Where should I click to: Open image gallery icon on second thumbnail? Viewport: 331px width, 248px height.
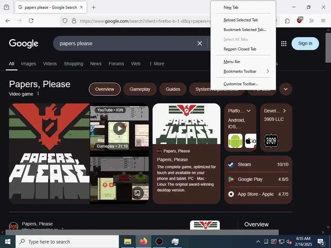click(x=137, y=193)
